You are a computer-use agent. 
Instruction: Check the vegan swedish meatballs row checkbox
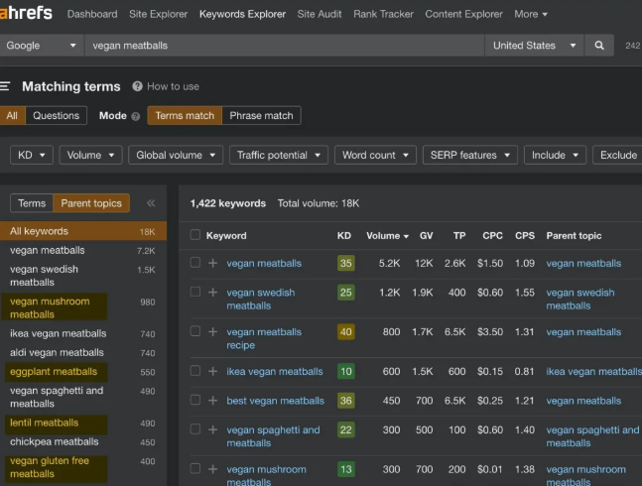pyautogui.click(x=195, y=293)
